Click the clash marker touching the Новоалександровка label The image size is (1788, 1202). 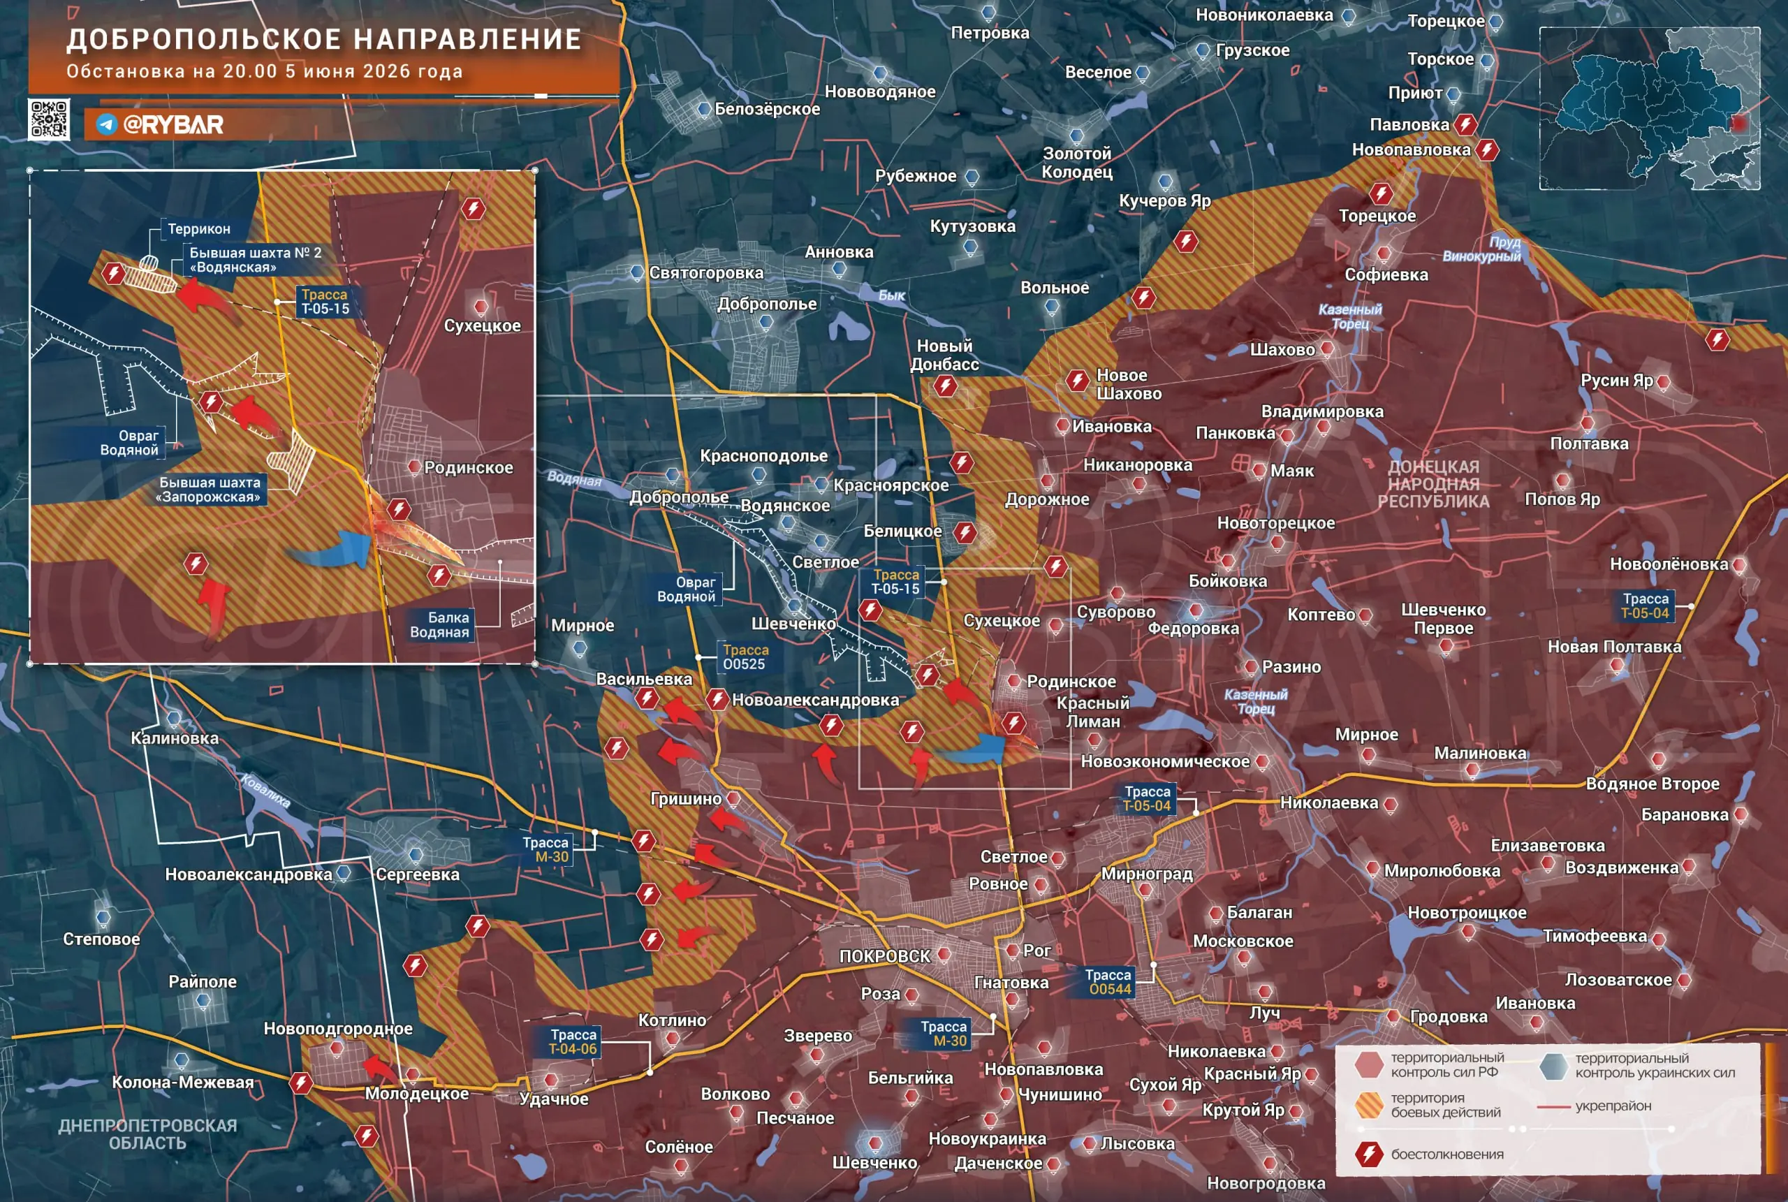pyautogui.click(x=717, y=699)
